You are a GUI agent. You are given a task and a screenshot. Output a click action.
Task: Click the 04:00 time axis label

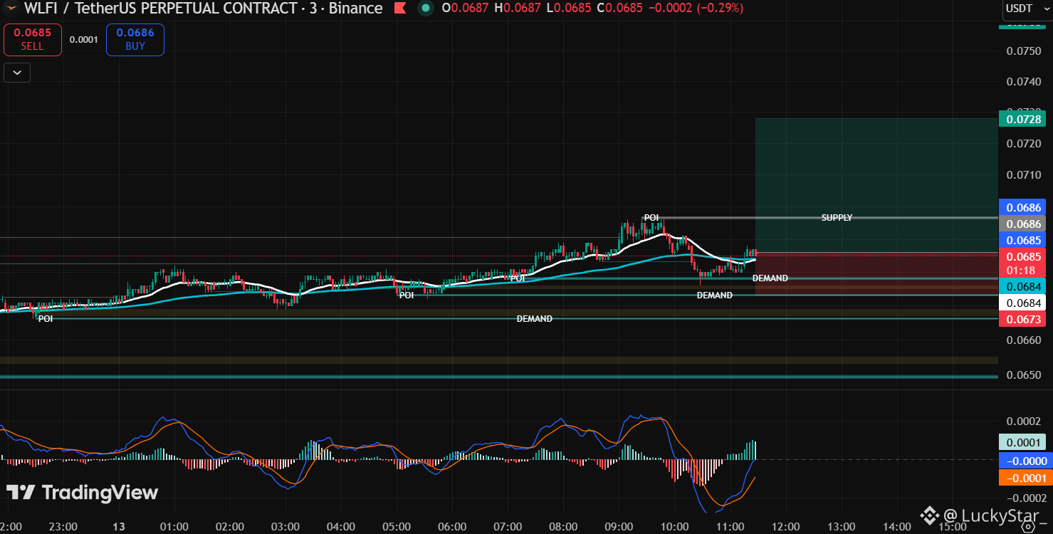point(341,527)
